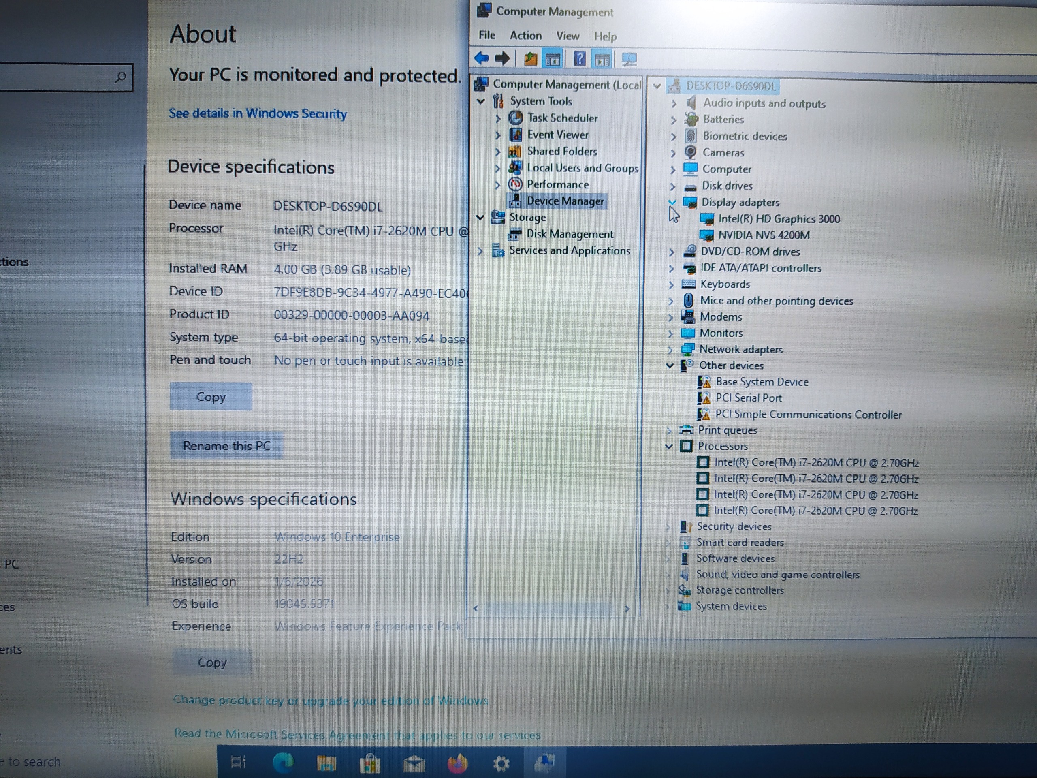
Task: Select Disk Management under Storage
Action: 569,234
